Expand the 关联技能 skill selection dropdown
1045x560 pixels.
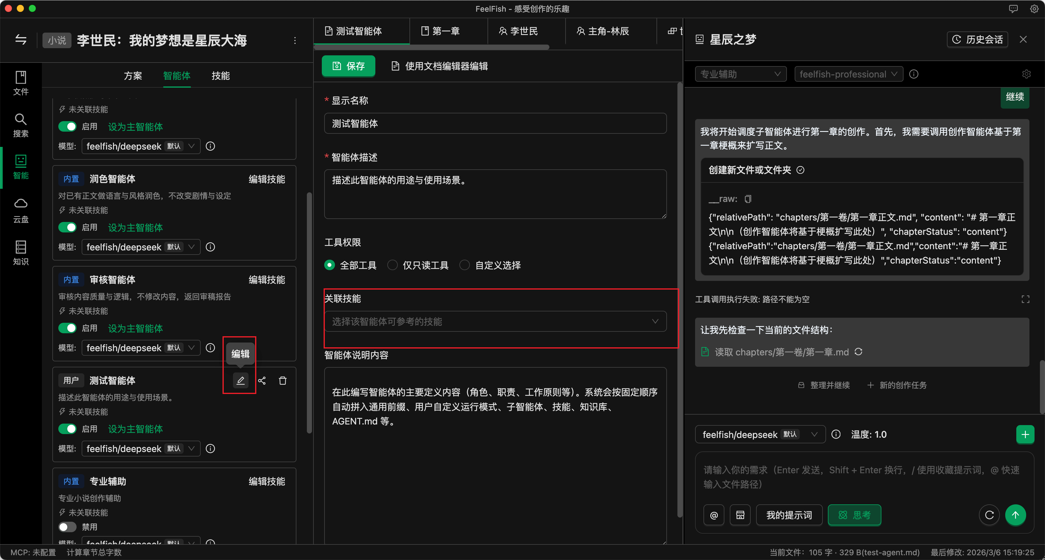pos(495,321)
